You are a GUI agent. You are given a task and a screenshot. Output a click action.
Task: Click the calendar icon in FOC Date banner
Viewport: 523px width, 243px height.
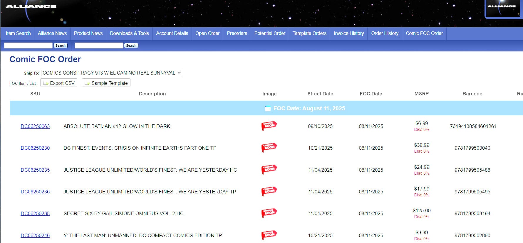[268, 108]
